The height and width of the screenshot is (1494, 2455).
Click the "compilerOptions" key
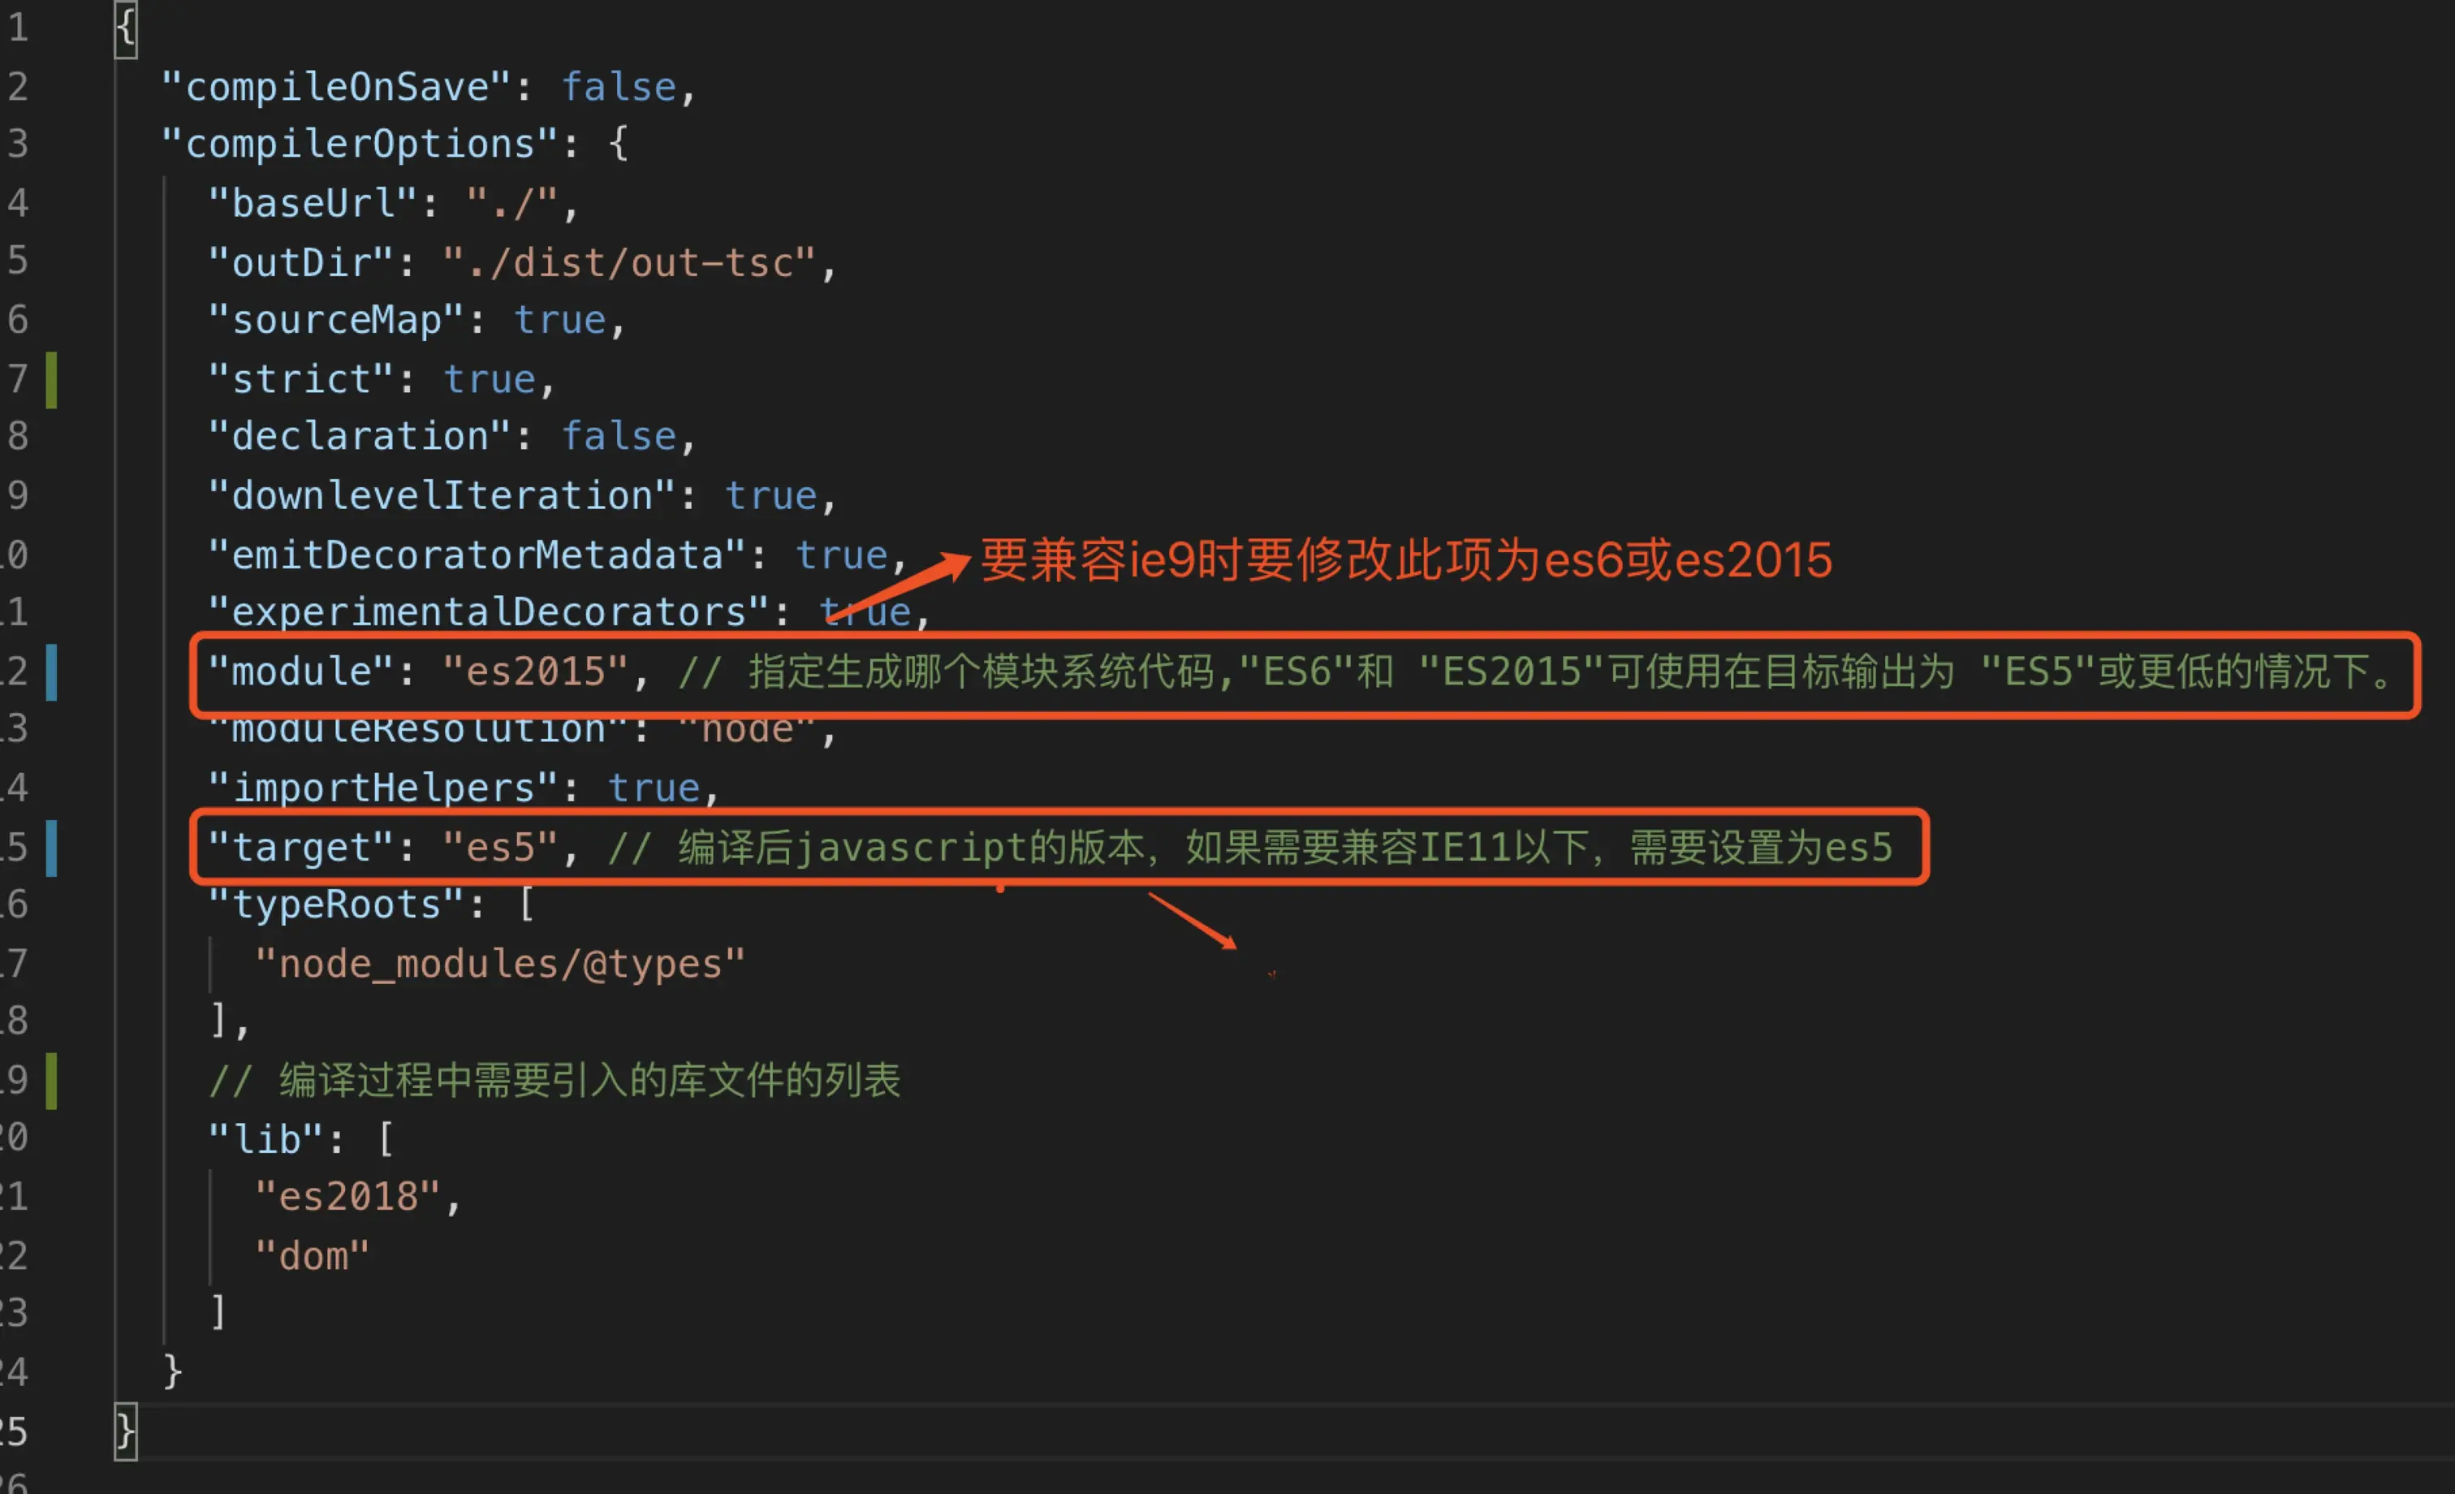(x=359, y=145)
